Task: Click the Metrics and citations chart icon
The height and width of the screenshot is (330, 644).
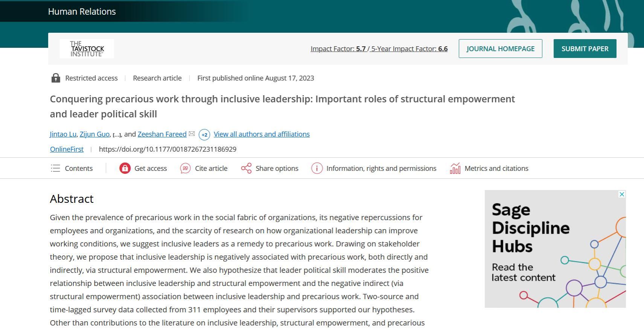Action: click(455, 168)
